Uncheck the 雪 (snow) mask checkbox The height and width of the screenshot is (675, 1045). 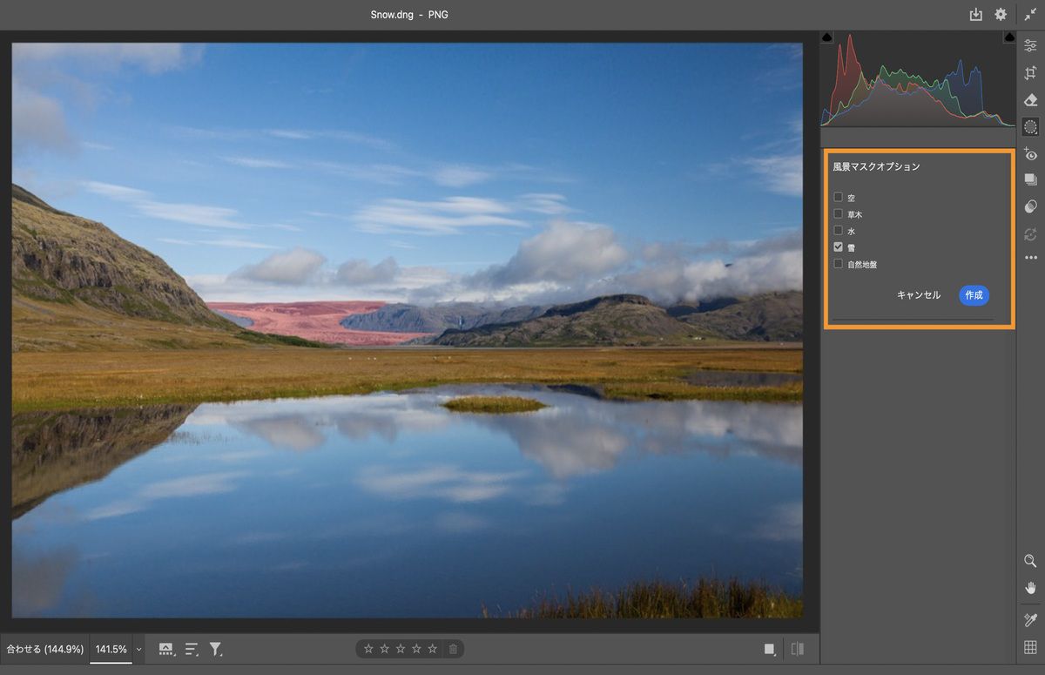(x=839, y=247)
